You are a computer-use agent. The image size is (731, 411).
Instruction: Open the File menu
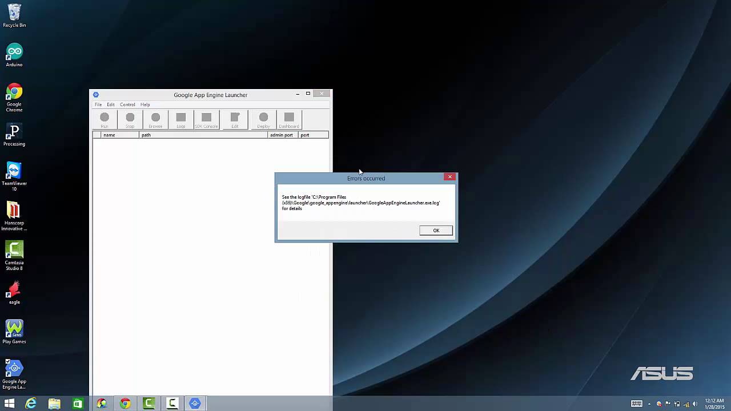(98, 104)
